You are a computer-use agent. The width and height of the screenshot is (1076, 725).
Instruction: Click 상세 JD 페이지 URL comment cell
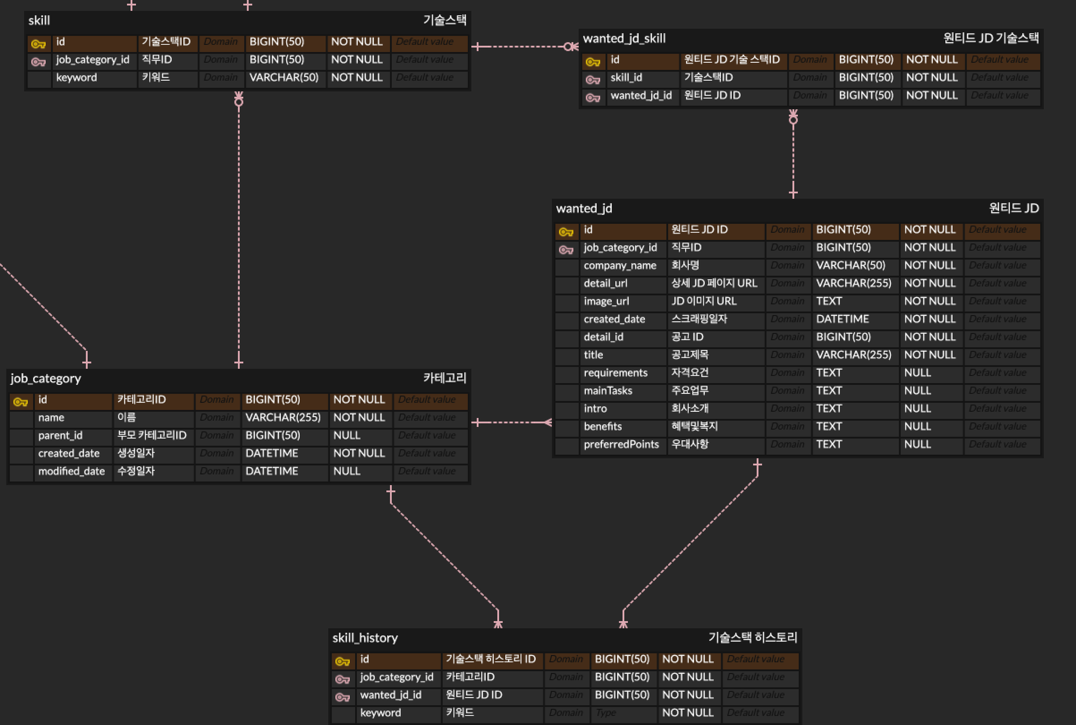click(716, 283)
